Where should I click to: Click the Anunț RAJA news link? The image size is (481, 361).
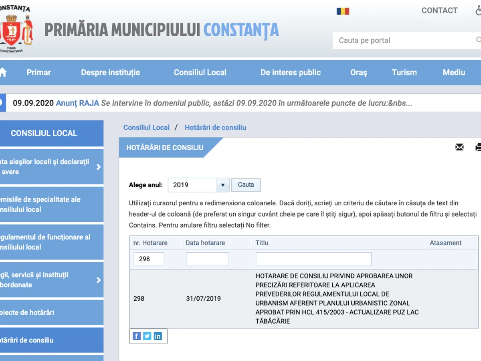77,103
